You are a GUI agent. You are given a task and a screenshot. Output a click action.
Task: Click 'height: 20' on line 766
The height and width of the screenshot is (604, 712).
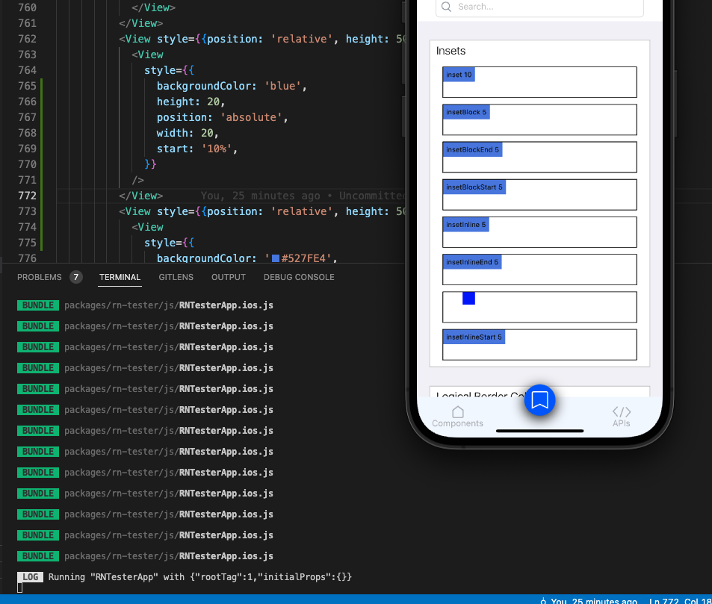[x=188, y=102]
